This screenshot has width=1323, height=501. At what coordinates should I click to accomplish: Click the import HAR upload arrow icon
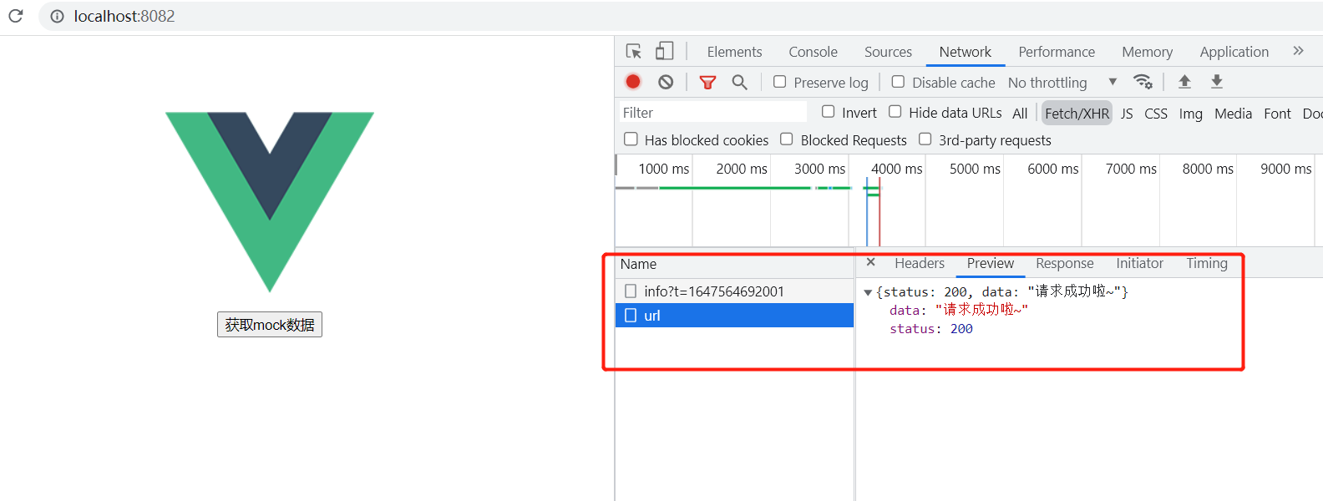1184,81
